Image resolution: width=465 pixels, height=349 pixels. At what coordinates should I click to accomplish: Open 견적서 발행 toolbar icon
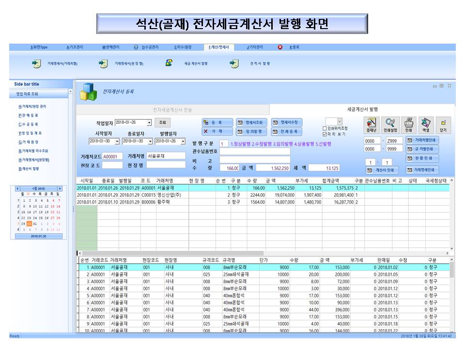(x=234, y=63)
